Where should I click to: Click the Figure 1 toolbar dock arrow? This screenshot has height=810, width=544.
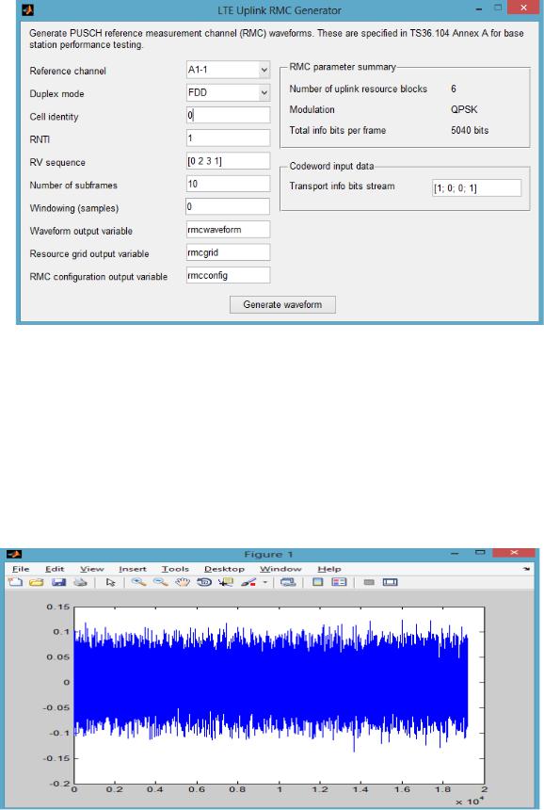(x=526, y=569)
